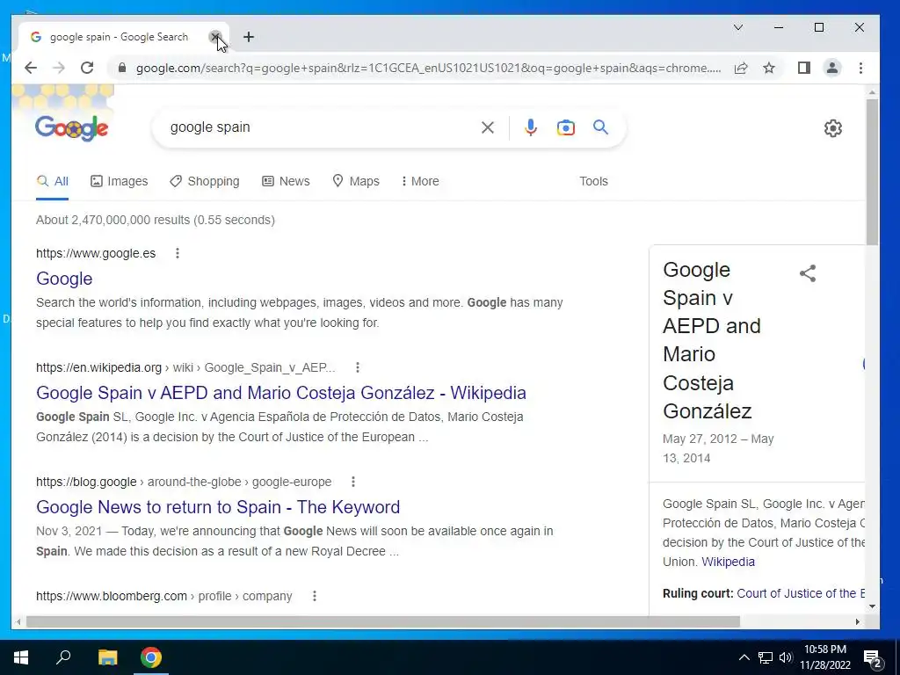Screen dimensions: 900x675
Task: Expand the tab search chevron
Action: [x=738, y=27]
